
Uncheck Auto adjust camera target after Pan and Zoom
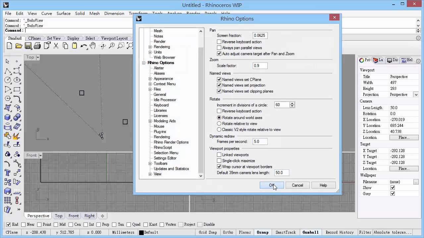coord(219,54)
